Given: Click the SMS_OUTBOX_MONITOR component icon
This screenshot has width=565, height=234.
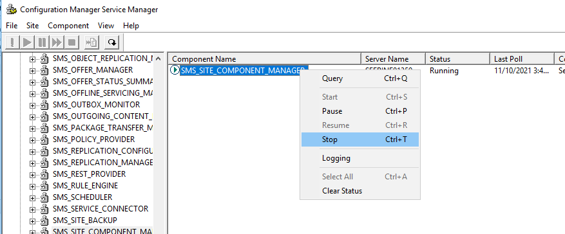Looking at the screenshot, I should (44, 105).
